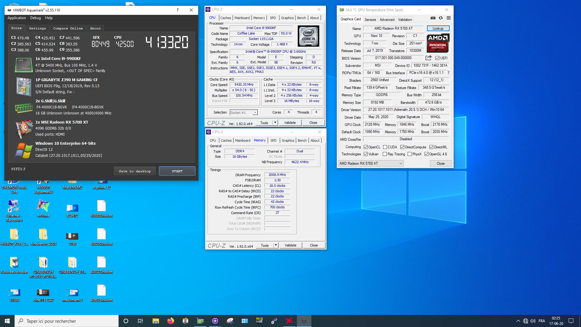Click GPU name field Radeon RX 5700 XT
Viewport: 581px width, 327px height.
pos(393,28)
